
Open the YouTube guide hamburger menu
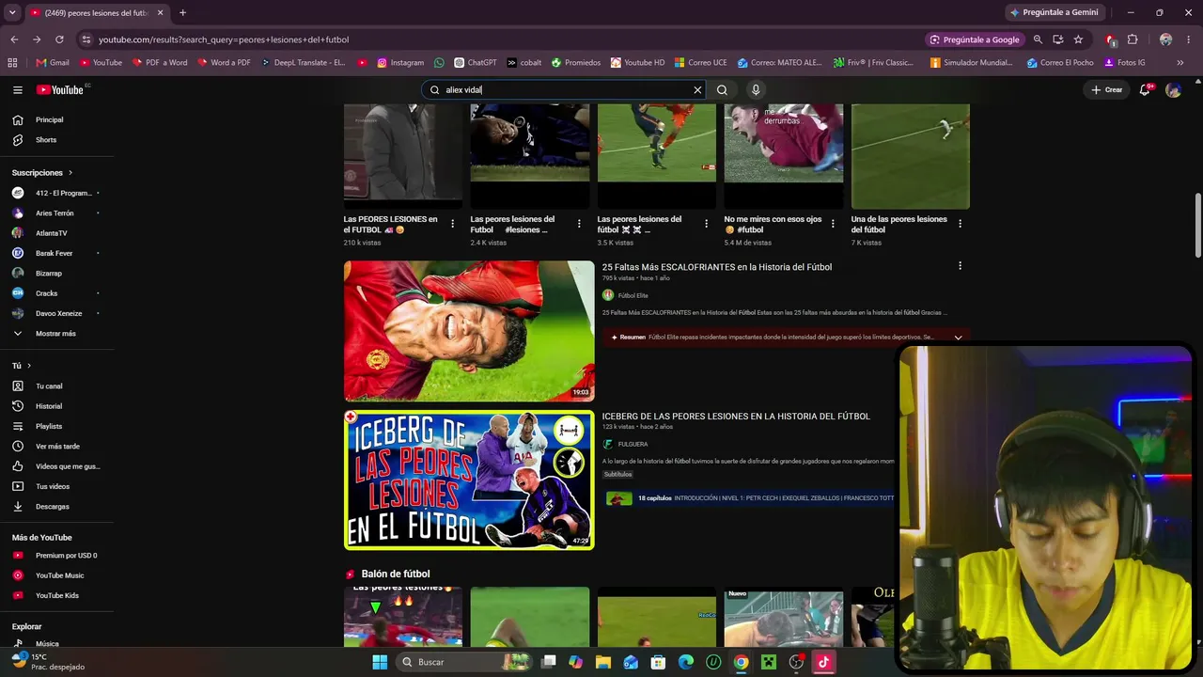click(17, 90)
